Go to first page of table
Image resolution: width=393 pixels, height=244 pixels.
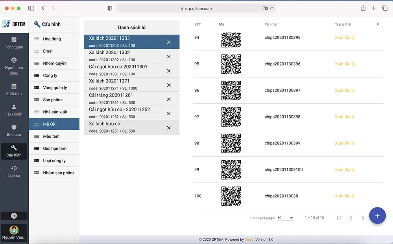tap(339, 218)
